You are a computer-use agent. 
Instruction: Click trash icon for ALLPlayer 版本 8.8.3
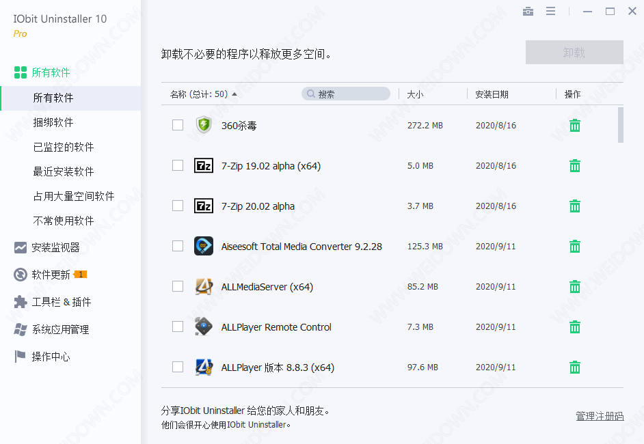(574, 367)
